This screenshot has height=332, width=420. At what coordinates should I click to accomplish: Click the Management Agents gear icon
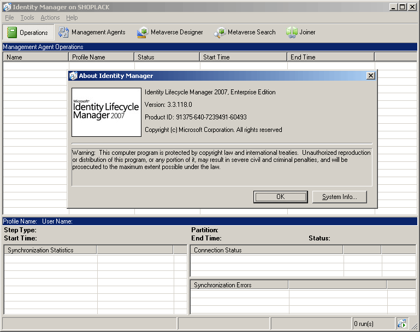click(x=63, y=32)
